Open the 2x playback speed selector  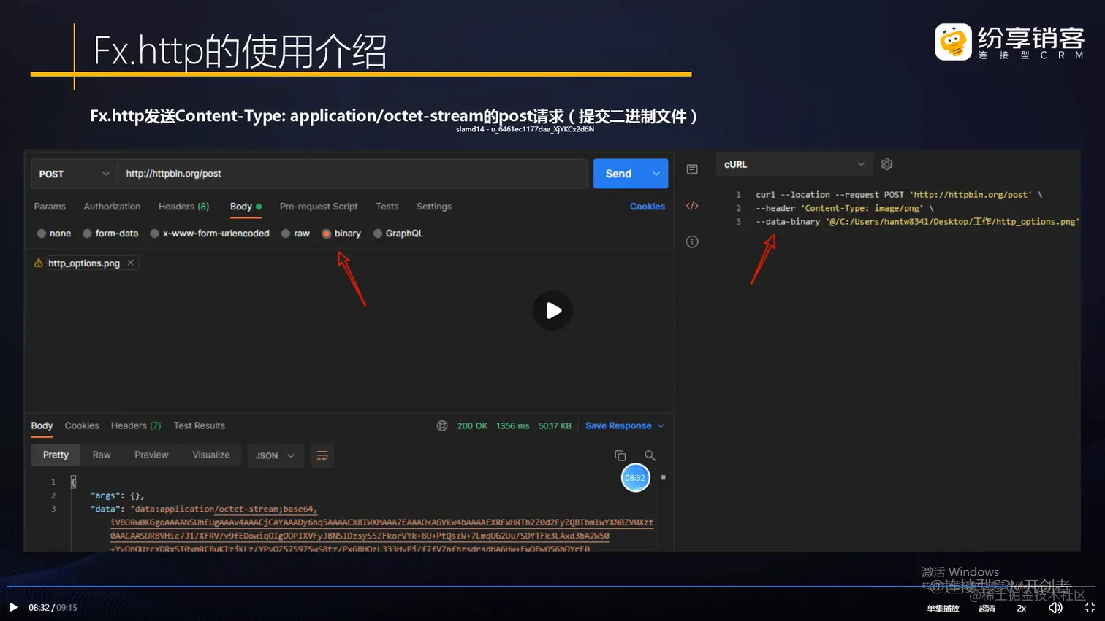tap(1022, 608)
